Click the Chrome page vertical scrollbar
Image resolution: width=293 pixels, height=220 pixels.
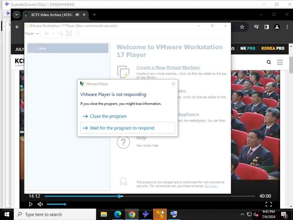[x=291, y=66]
